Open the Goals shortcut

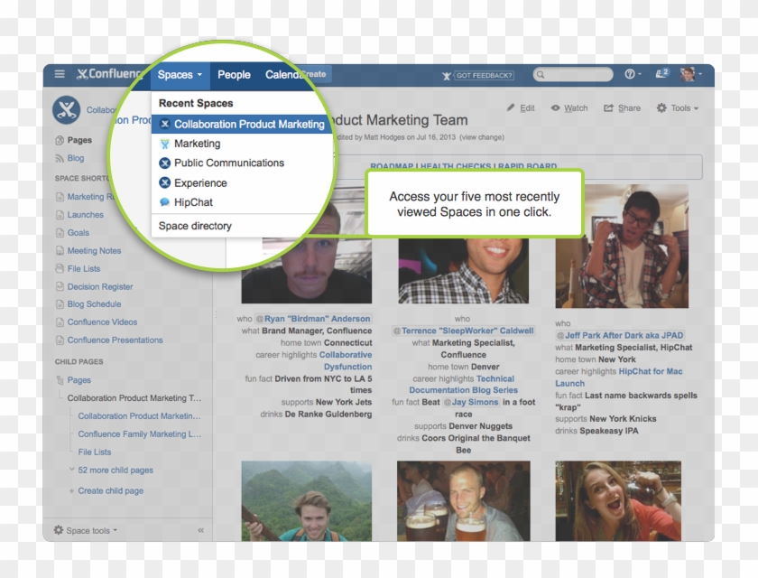click(79, 233)
